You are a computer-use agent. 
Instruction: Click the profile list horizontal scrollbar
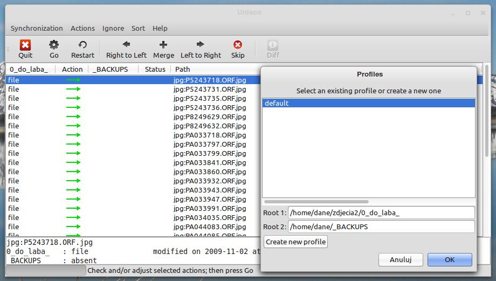[316, 202]
